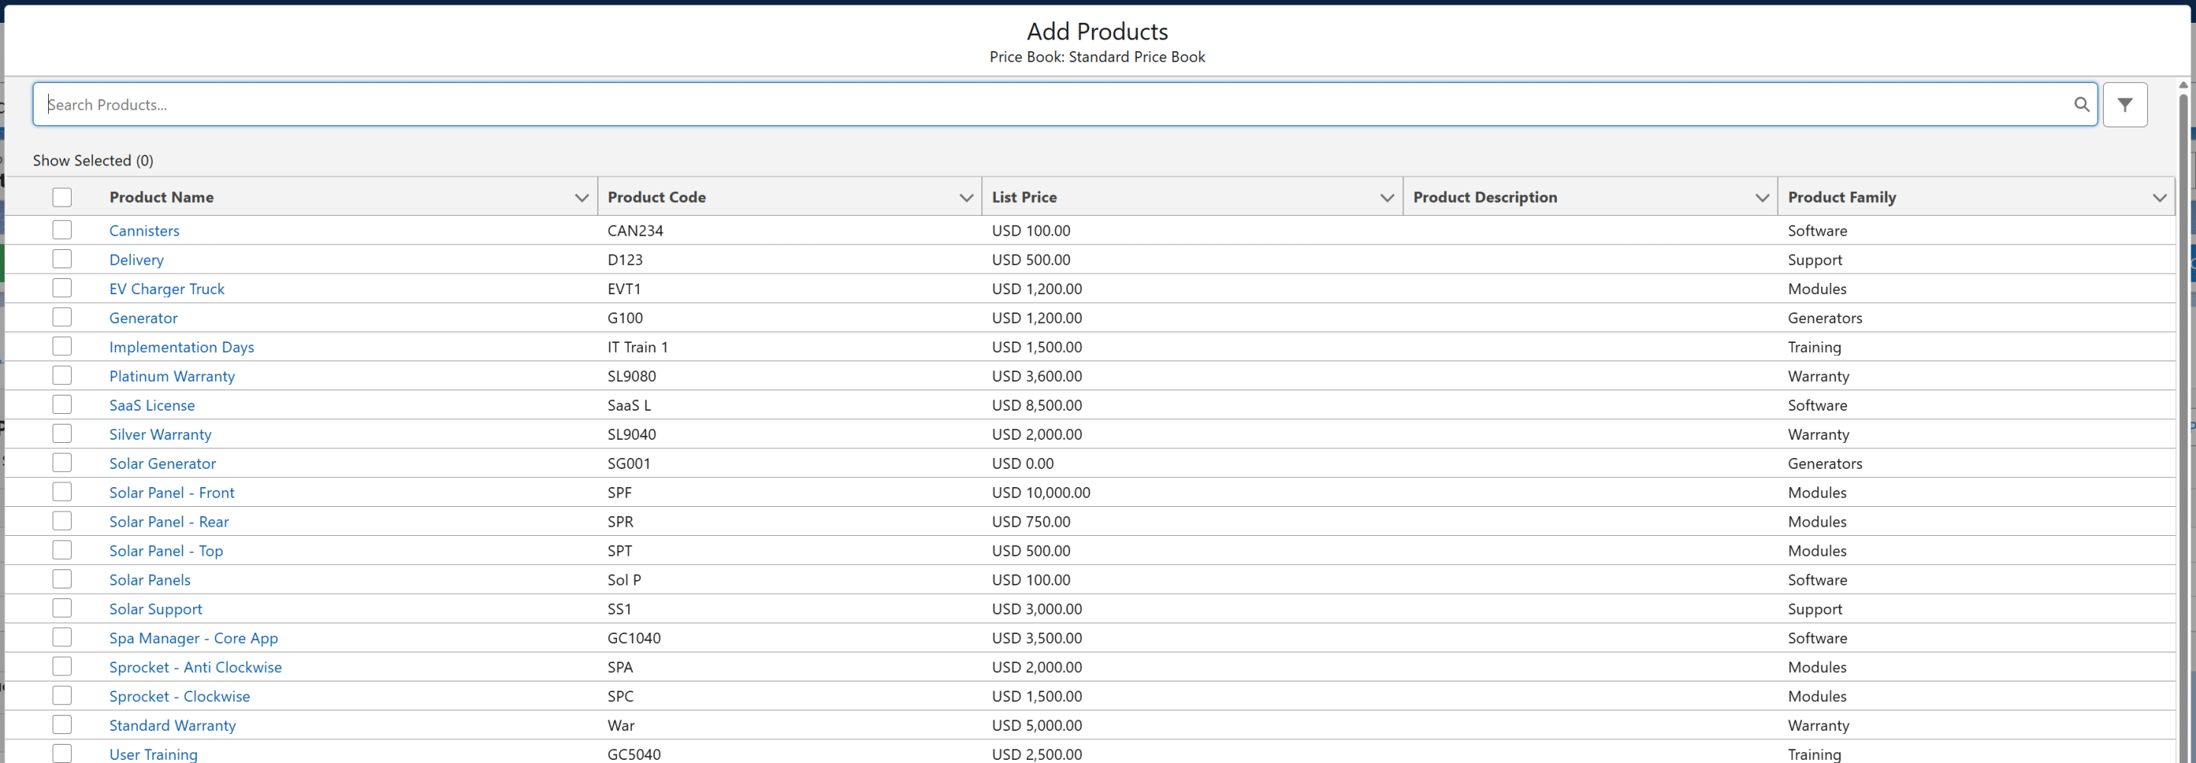
Task: Expand Product Name column menu chevron
Action: coord(581,197)
